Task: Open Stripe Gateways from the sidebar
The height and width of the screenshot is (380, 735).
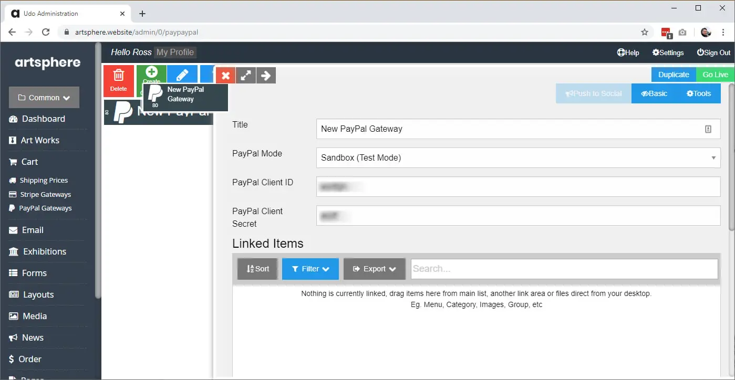Action: pyautogui.click(x=45, y=194)
